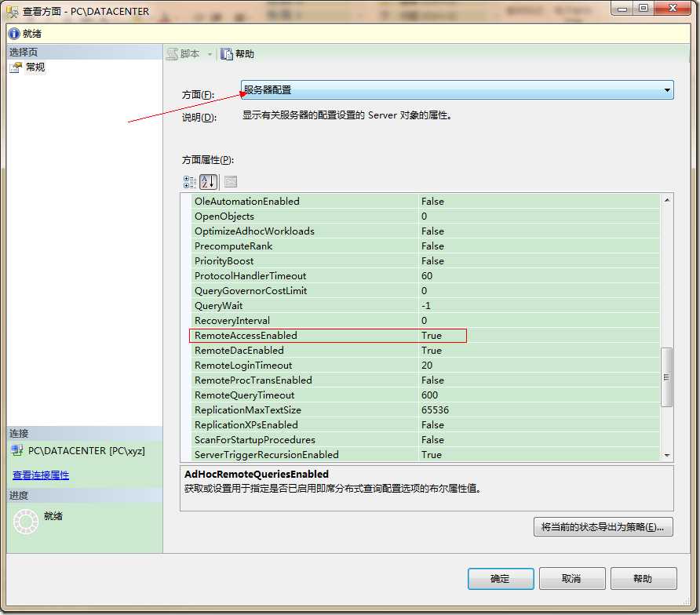Select the ScanForStartupProcedures property row

click(x=425, y=439)
